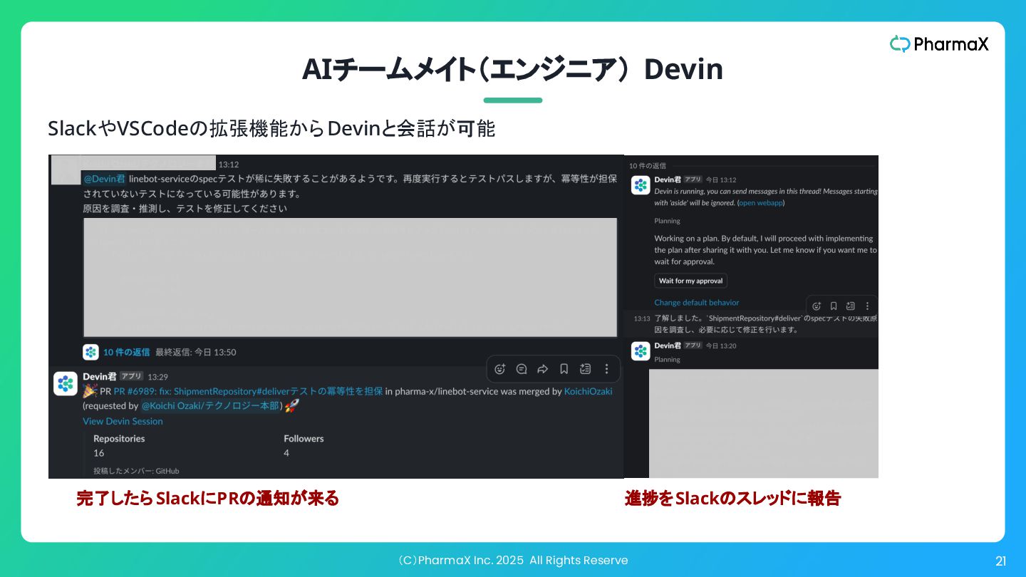Click the Devin君 name on the 今日 13:20 reply
1026x577 pixels.
668,345
